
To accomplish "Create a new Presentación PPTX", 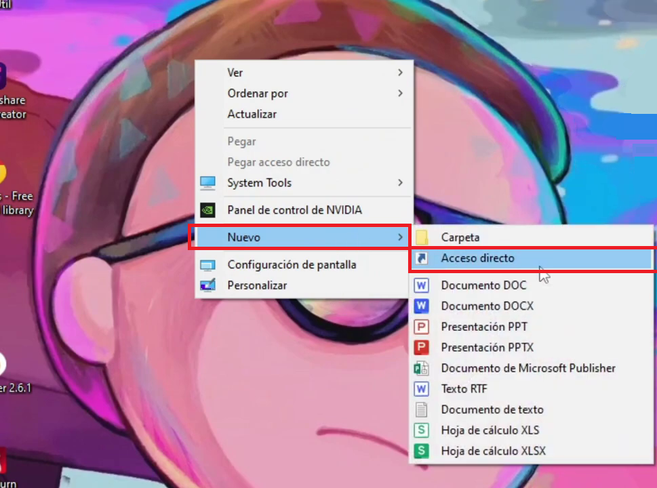I will [531, 347].
